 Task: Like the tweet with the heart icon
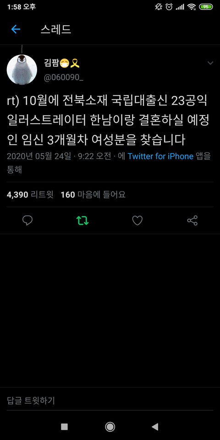point(137,220)
